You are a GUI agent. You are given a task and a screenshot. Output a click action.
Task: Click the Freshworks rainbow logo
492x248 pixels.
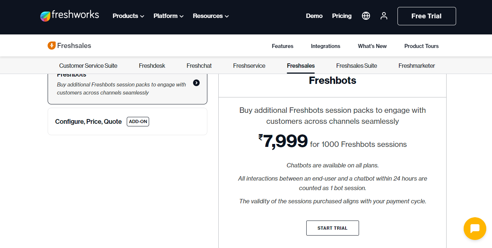coord(45,16)
